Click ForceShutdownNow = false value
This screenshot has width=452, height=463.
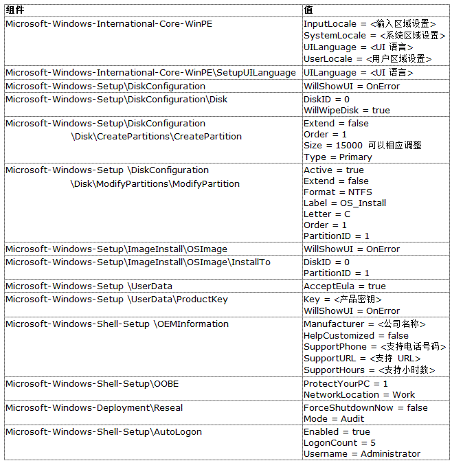365,407
